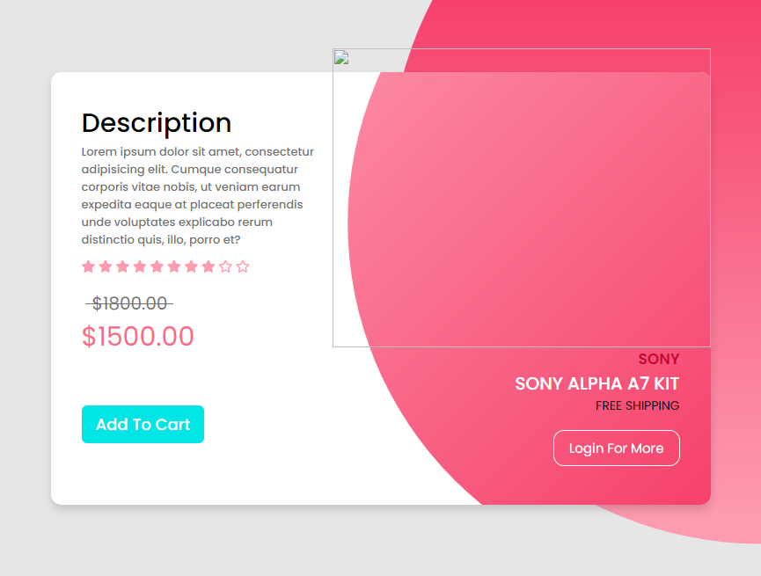Rate ten by clicking last empty star
761x576 pixels.
(243, 266)
